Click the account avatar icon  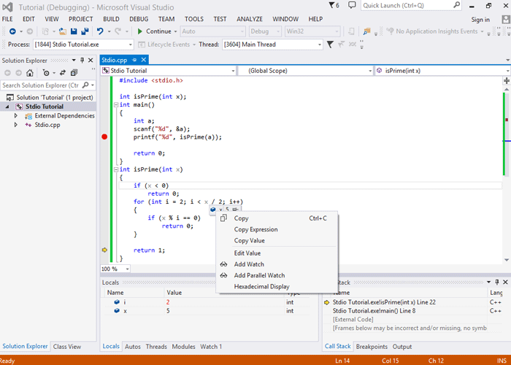(x=505, y=20)
